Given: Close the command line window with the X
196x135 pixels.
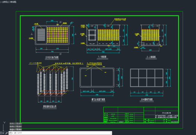Looking at the screenshot, I should 3,133.
